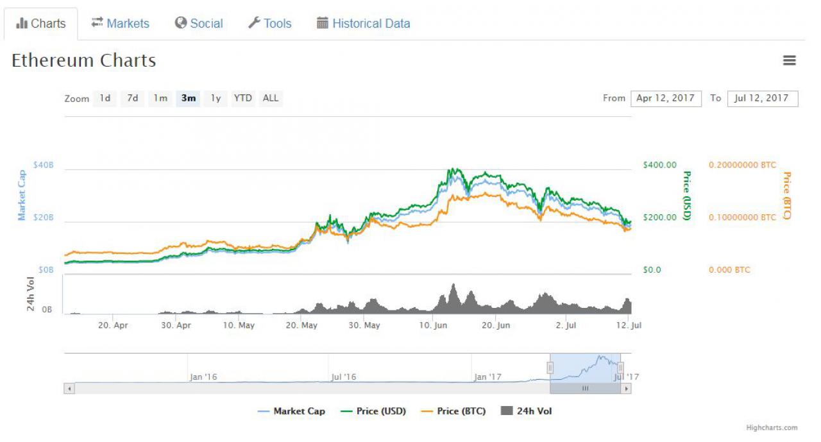The image size is (821, 442).
Task: Click the 30. Apr axis date
Action: (176, 325)
